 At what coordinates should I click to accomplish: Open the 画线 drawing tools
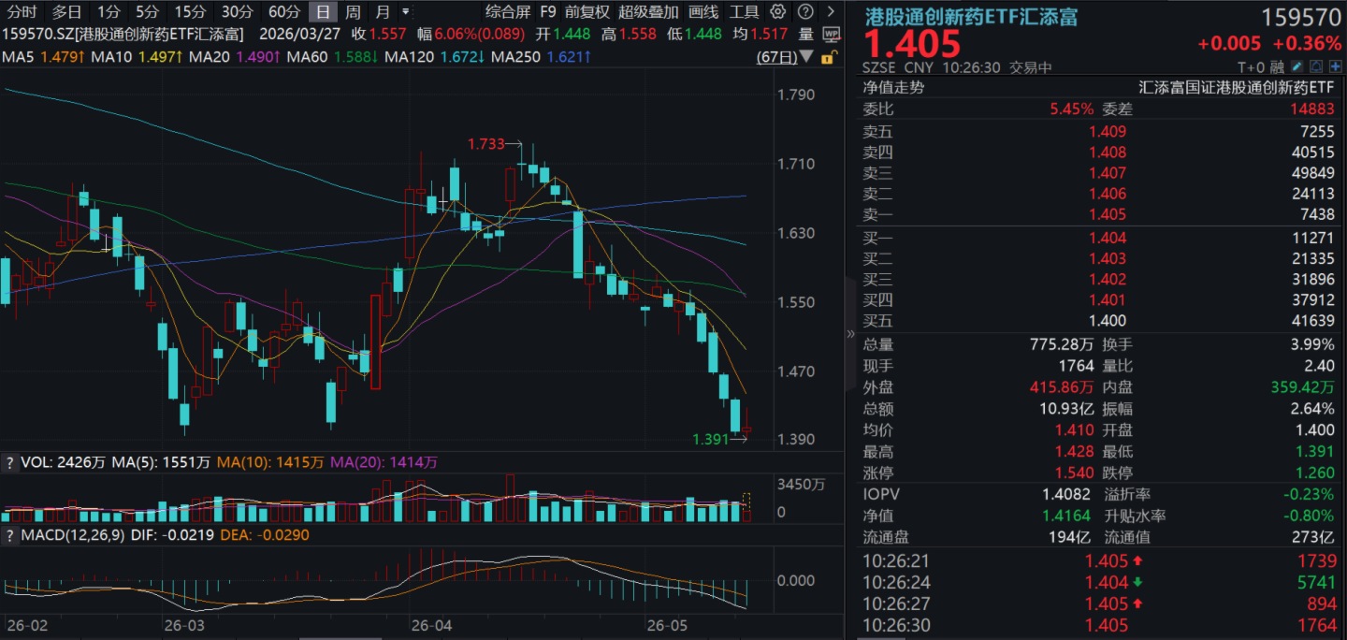[703, 12]
